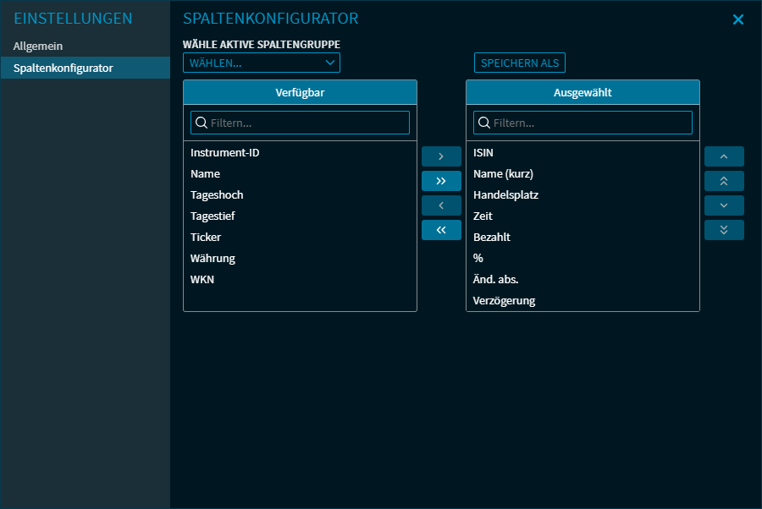The width and height of the screenshot is (762, 509).
Task: Click the single left arrow to remove column
Action: point(441,205)
